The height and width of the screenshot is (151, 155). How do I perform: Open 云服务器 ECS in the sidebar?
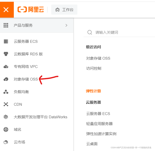26,41
